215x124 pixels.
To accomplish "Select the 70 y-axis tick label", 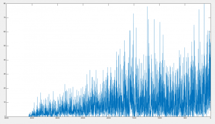I will pyautogui.click(x=5, y=18).
